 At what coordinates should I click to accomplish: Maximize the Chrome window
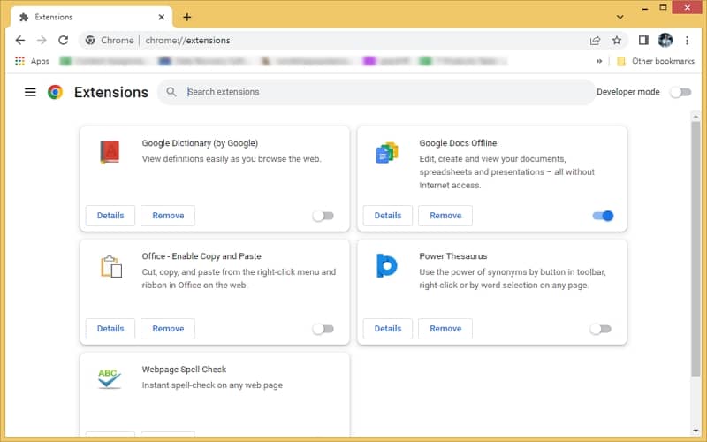[663, 8]
